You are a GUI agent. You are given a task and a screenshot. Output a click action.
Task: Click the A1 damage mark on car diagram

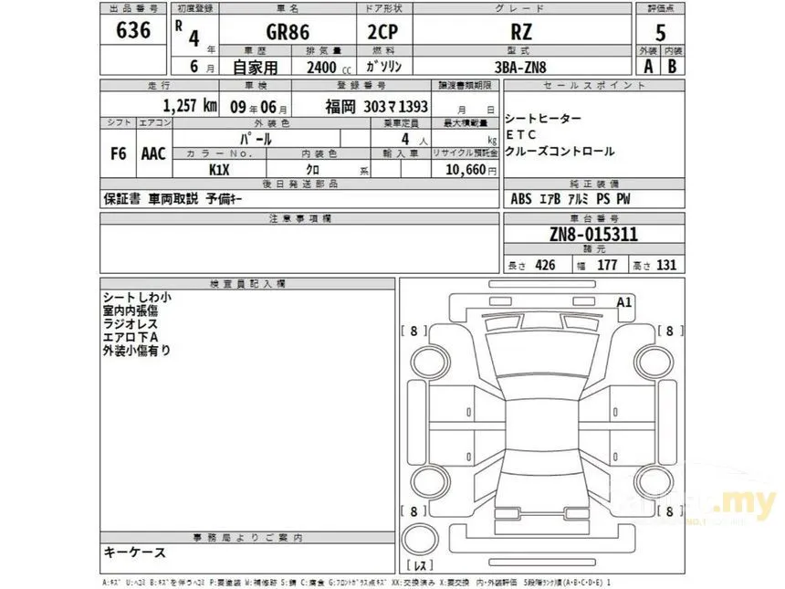pyautogui.click(x=623, y=302)
